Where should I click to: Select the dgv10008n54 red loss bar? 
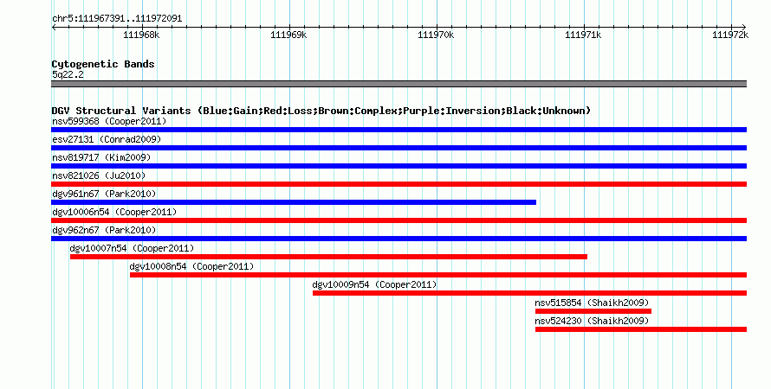tap(438, 275)
